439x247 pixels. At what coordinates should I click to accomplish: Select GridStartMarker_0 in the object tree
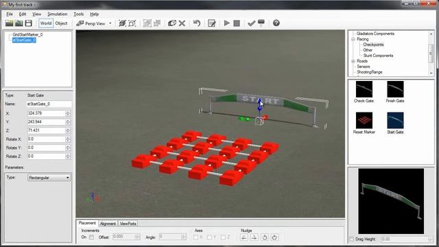(27, 35)
